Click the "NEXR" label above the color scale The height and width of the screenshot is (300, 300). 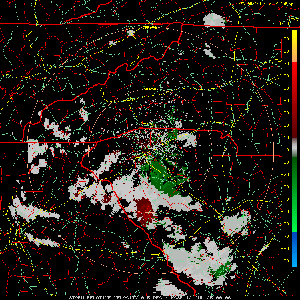[293, 20]
